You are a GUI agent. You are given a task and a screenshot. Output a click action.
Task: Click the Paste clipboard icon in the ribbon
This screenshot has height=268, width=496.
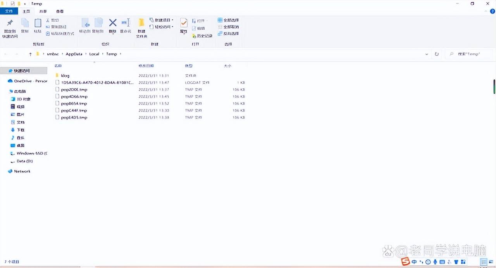[x=38, y=23]
